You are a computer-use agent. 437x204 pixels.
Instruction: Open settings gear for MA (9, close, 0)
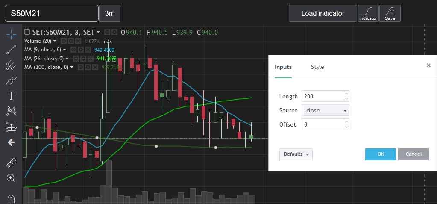tap(81, 50)
